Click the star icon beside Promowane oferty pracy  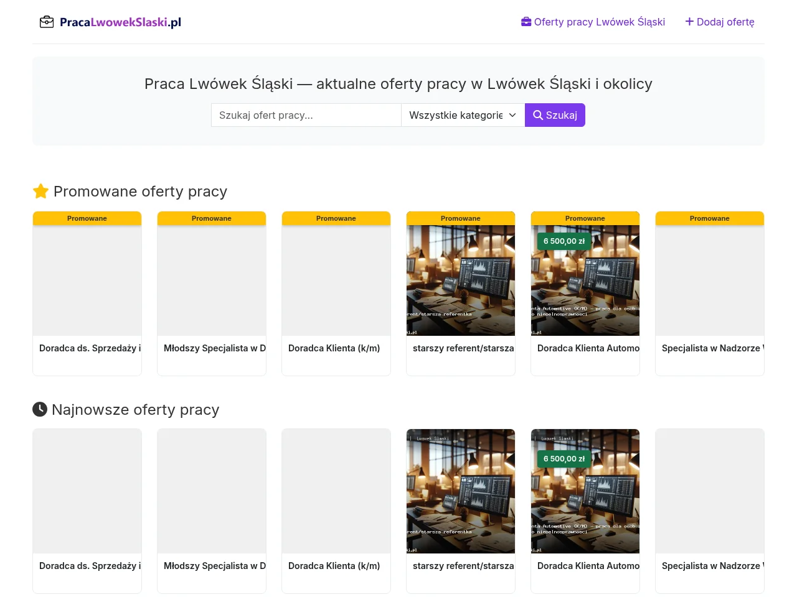point(40,191)
